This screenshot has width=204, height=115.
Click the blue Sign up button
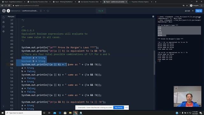[x=199, y=11]
